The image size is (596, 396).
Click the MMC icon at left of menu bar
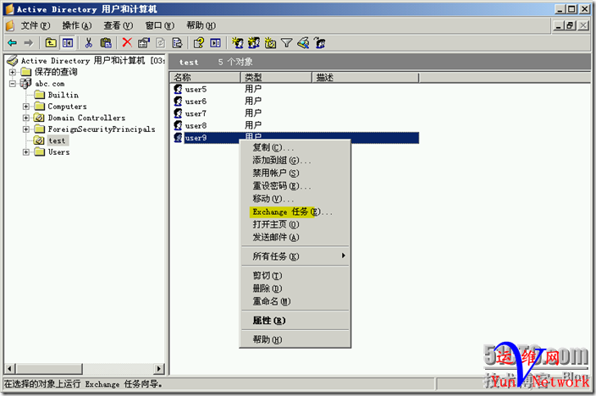(x=10, y=25)
